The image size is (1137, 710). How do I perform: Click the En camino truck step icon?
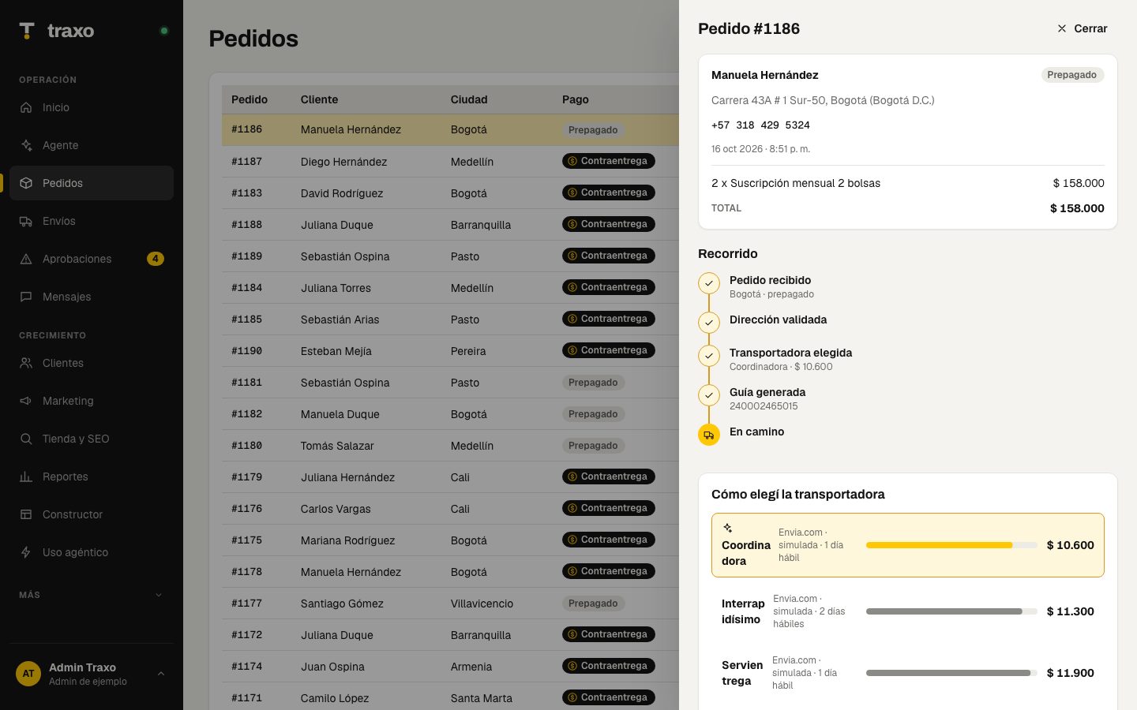(709, 435)
